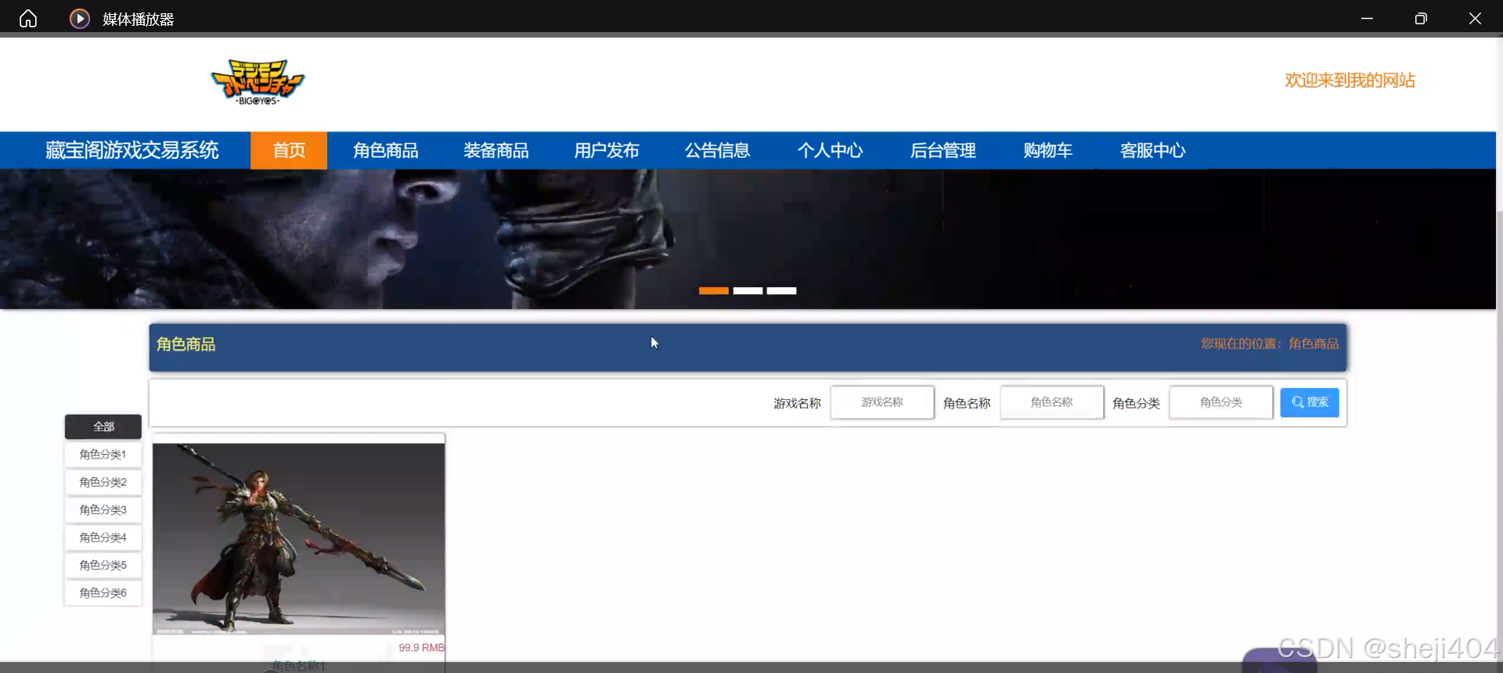Select the 全部 category filter

tap(103, 426)
